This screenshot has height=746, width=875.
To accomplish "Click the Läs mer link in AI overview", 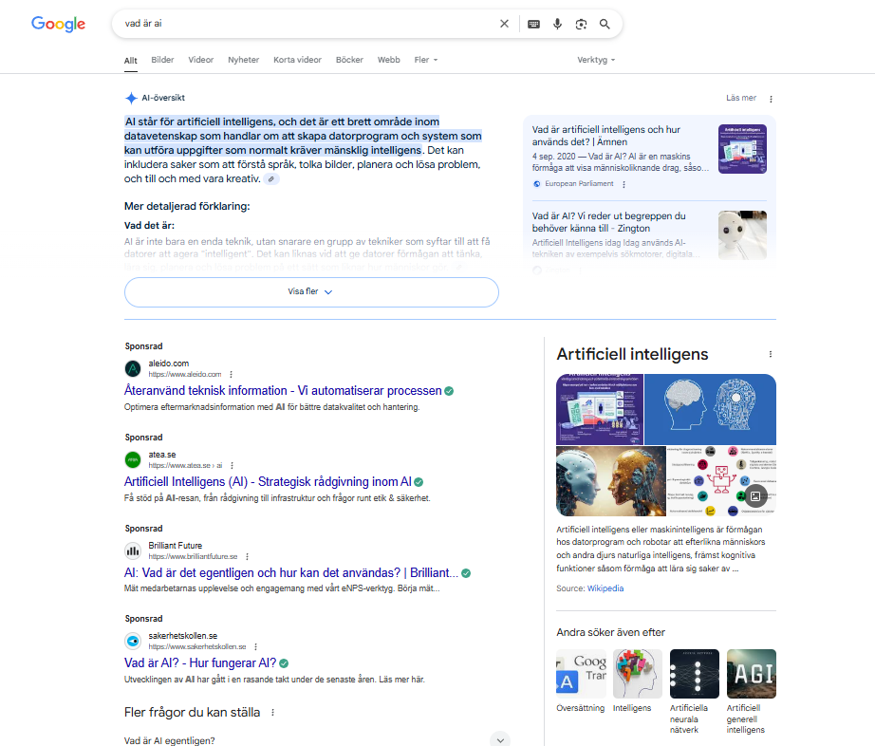I will [741, 98].
